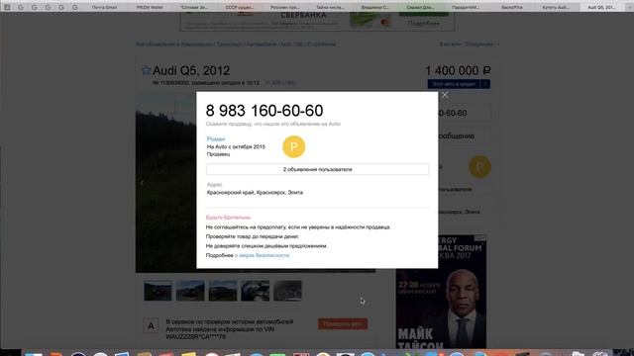This screenshot has height=356, width=634.
Task: Follow the 'о мерах безопасности' link
Action: click(x=262, y=255)
